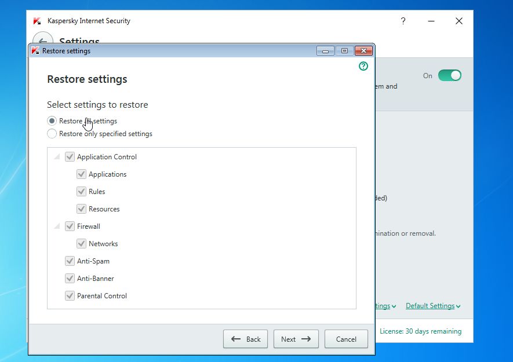The width and height of the screenshot is (513, 362).
Task: Cancel the restore settings wizard
Action: pos(346,339)
